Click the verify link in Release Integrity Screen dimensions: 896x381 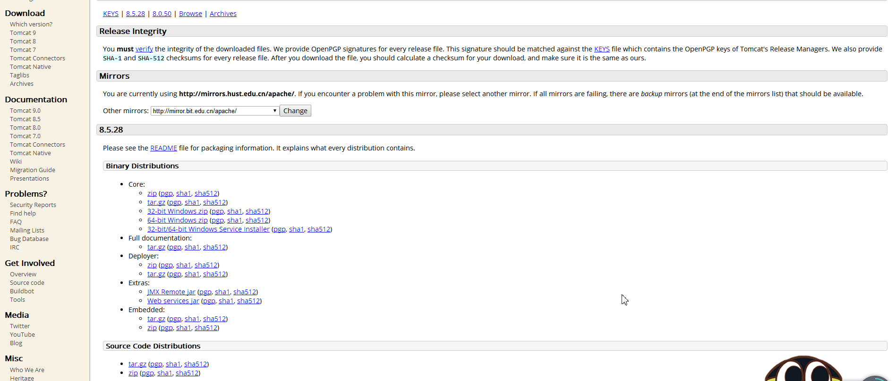click(x=144, y=49)
